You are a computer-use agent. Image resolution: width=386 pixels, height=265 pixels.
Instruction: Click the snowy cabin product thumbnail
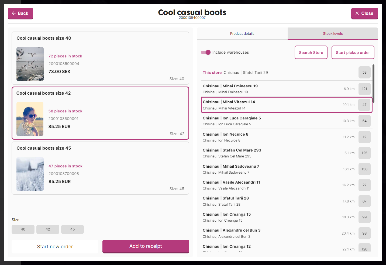point(30,174)
